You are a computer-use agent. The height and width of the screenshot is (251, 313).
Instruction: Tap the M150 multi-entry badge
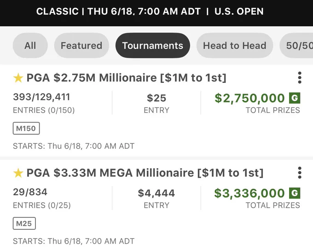[x=26, y=128]
